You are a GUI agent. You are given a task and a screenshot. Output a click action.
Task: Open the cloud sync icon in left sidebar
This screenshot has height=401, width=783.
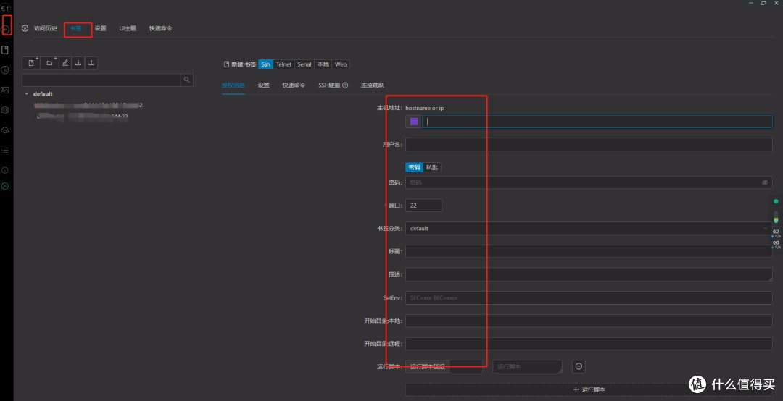pos(5,130)
